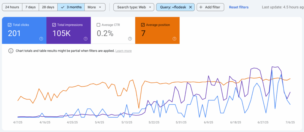Image resolution: width=304 pixels, height=132 pixels.
Task: Click the 6/9/25 axis date label
Action: tap(208, 122)
